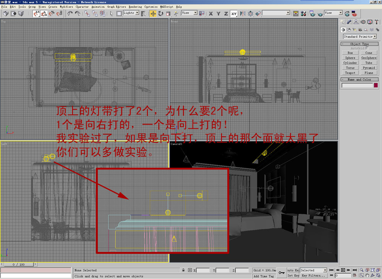Click the 0 / 100 time slider

tap(19, 265)
